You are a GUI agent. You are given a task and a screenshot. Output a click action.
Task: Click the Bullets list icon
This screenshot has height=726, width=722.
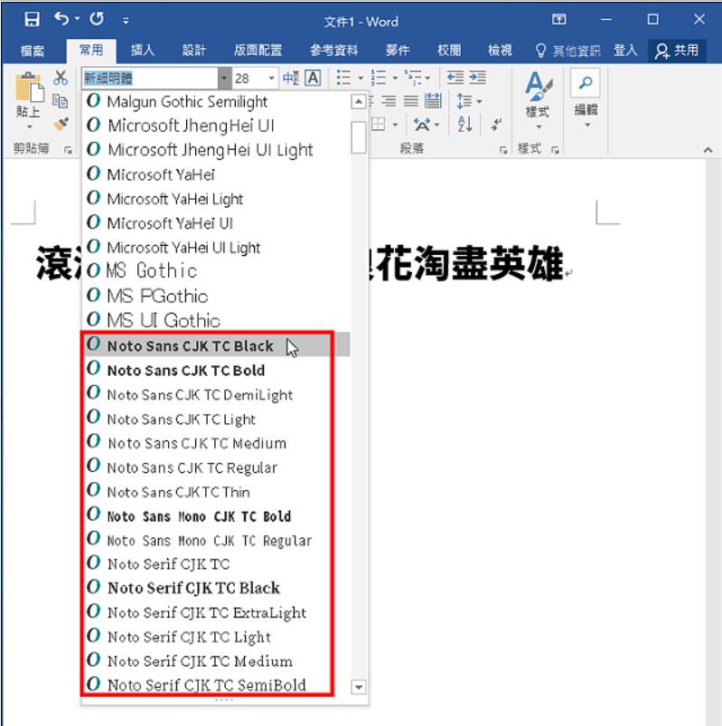pyautogui.click(x=343, y=78)
